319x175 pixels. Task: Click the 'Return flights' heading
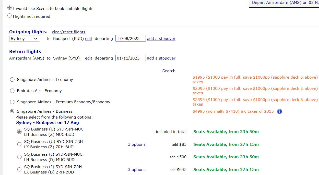click(25, 51)
